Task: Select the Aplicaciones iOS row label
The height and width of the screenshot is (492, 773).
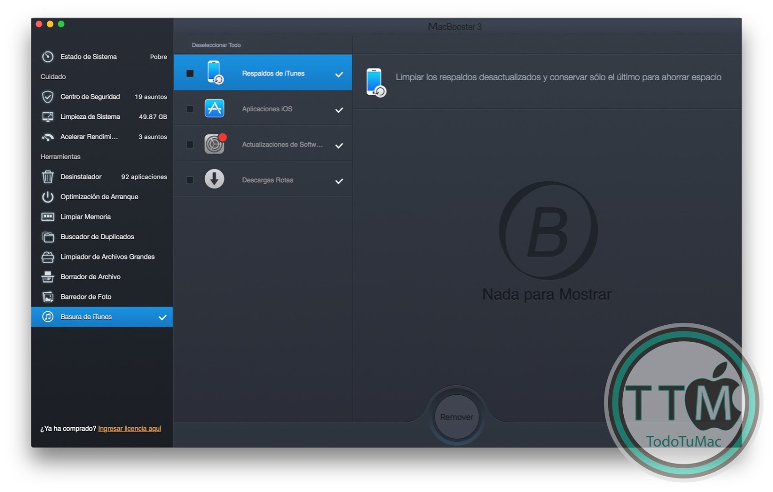Action: (267, 109)
